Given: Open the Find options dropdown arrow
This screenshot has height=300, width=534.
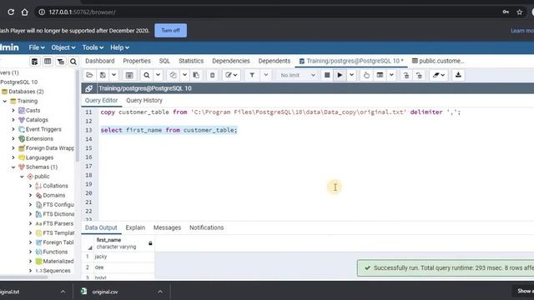Looking at the screenshot, I should (x=158, y=75).
